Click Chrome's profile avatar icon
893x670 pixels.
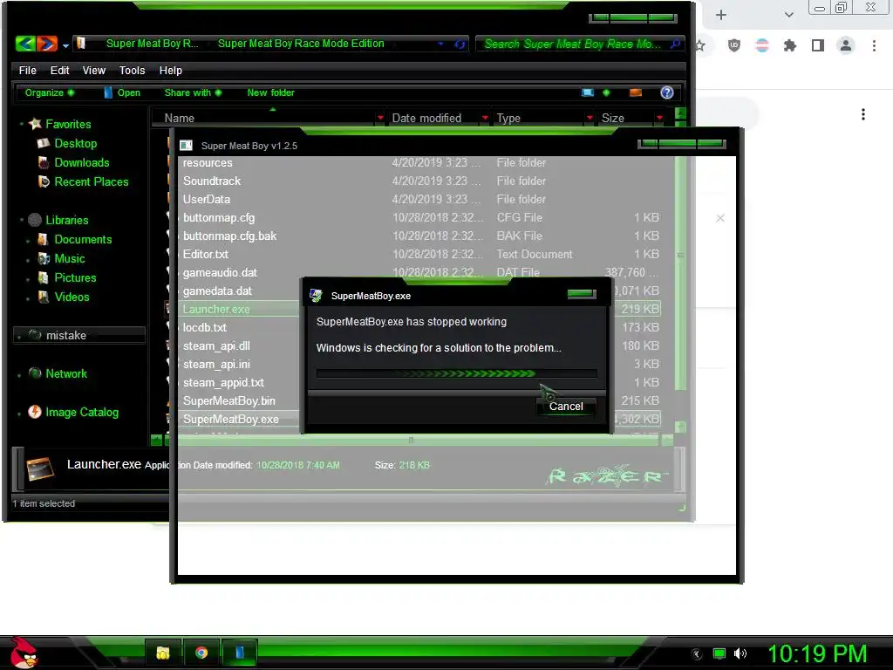[x=846, y=45]
